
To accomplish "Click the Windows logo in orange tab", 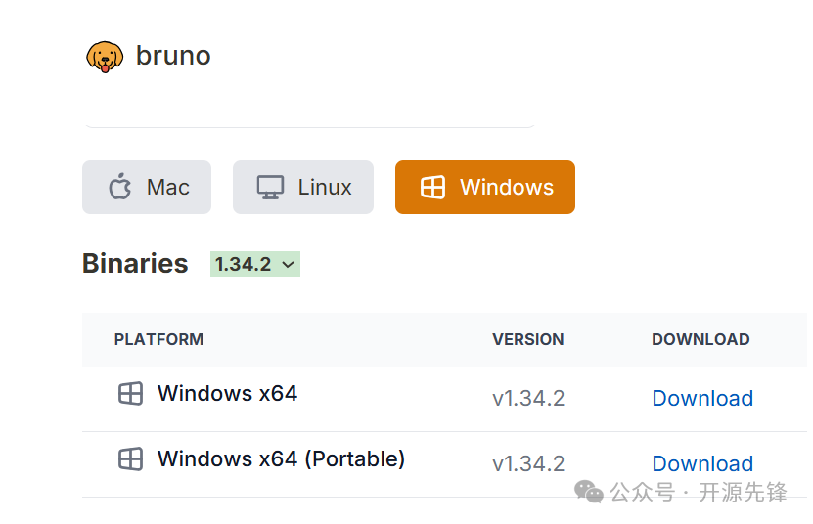I will [432, 187].
